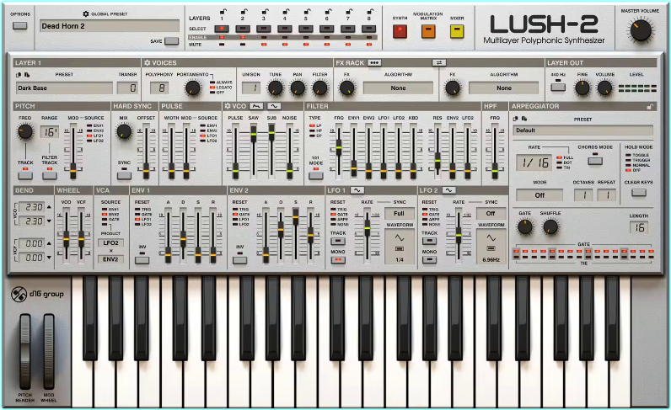The width and height of the screenshot is (671, 410).
Task: Switch to orange Modulation Matrix view
Action: (x=428, y=32)
